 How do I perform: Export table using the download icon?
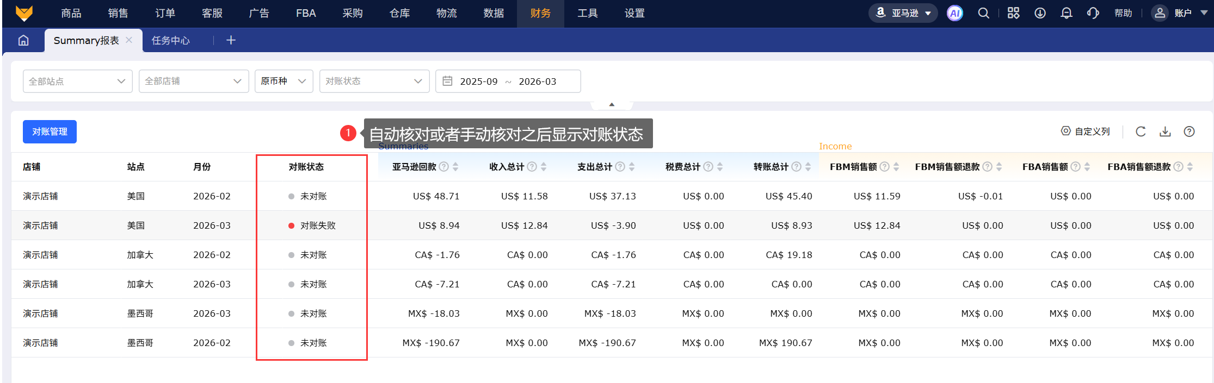pyautogui.click(x=1165, y=131)
